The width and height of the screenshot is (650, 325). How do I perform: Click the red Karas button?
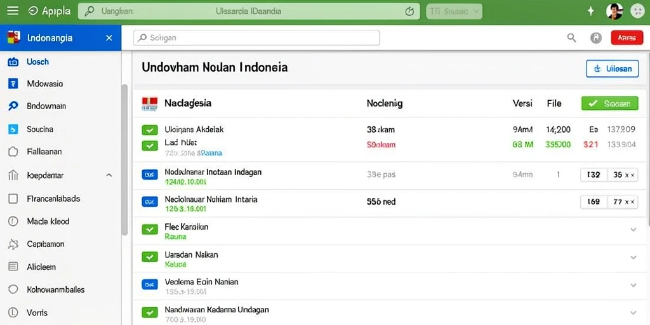(627, 37)
